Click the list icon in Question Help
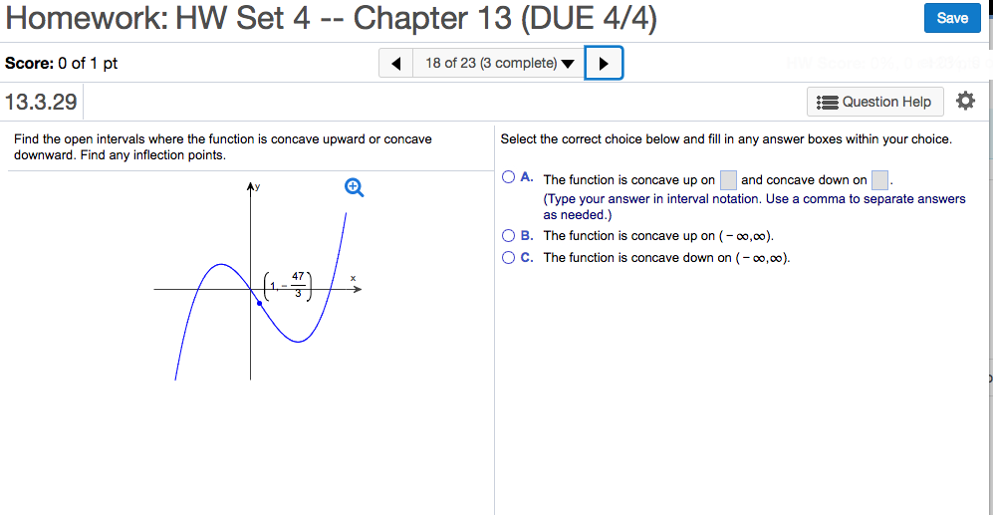The width and height of the screenshot is (993, 515). 827,102
